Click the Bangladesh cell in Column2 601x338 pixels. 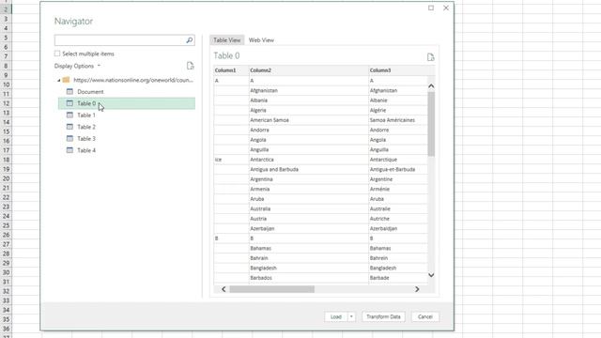coord(309,268)
